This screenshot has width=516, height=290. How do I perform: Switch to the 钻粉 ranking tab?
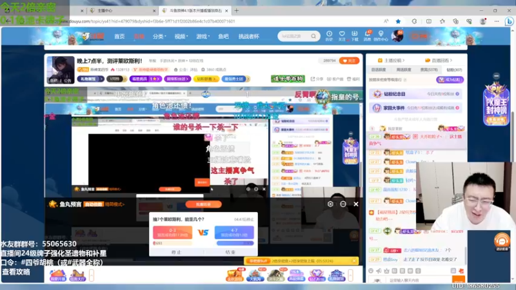coord(454,70)
